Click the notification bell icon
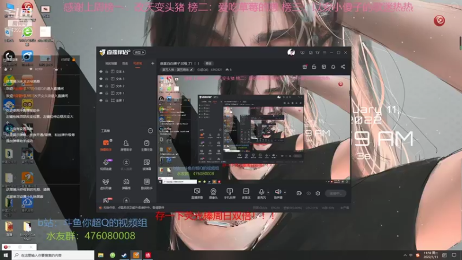The width and height of the screenshot is (462, 260). 333,67
